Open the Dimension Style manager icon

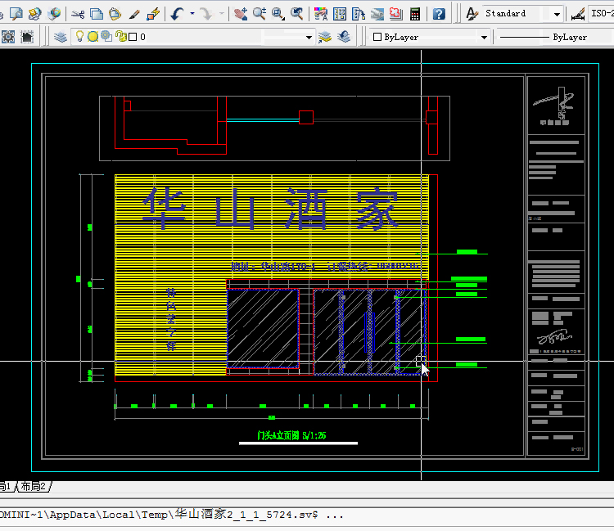(x=578, y=15)
